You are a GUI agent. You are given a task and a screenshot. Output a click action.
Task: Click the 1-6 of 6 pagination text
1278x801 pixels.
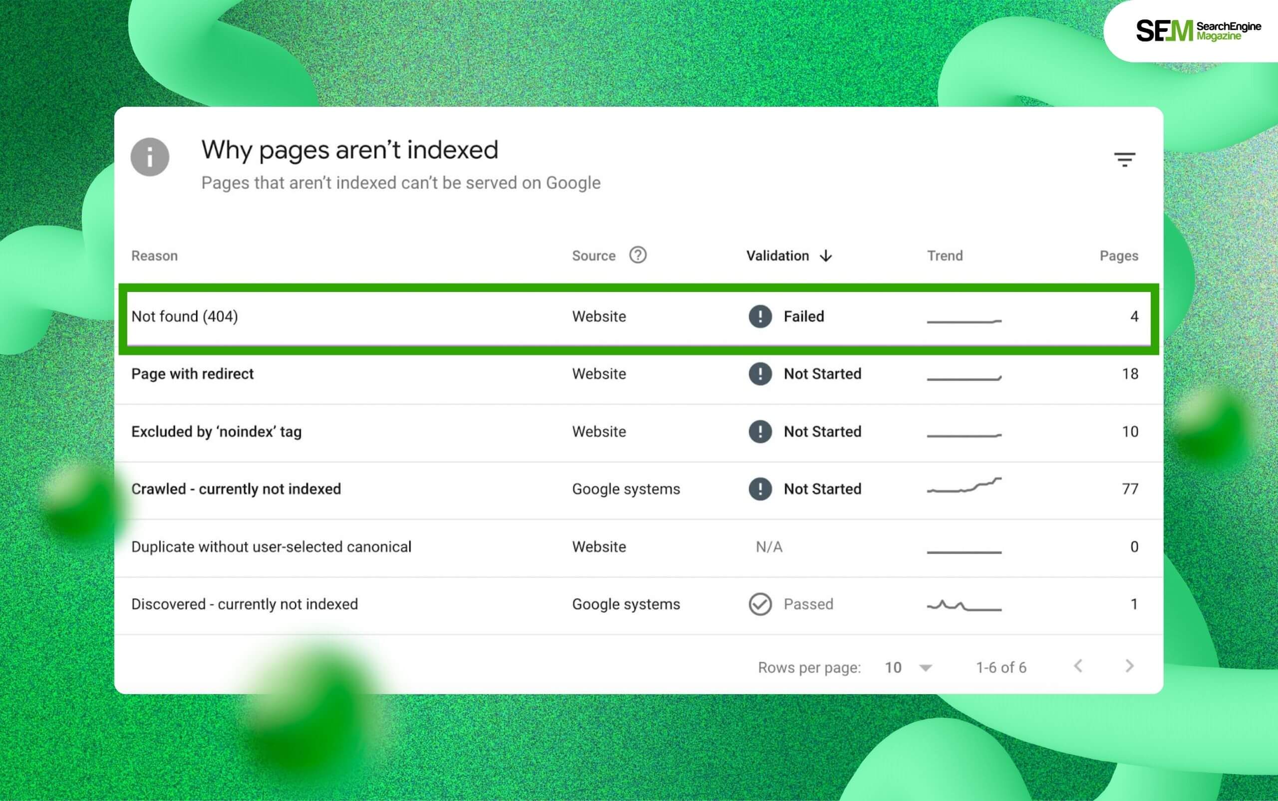pyautogui.click(x=1001, y=668)
